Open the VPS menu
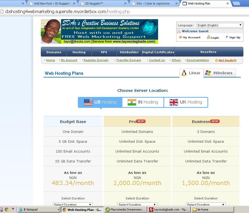 pos(104,52)
